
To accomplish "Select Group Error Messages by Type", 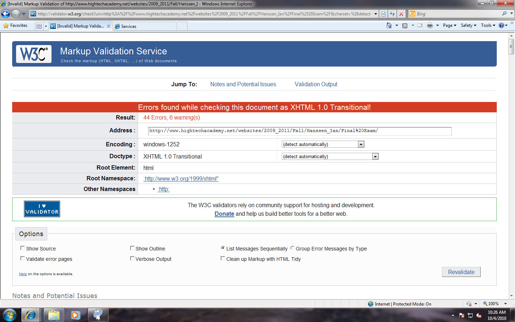I will pyautogui.click(x=293, y=248).
